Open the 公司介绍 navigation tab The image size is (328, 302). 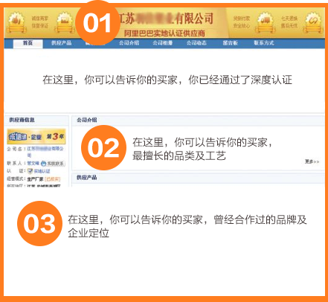tap(129, 43)
